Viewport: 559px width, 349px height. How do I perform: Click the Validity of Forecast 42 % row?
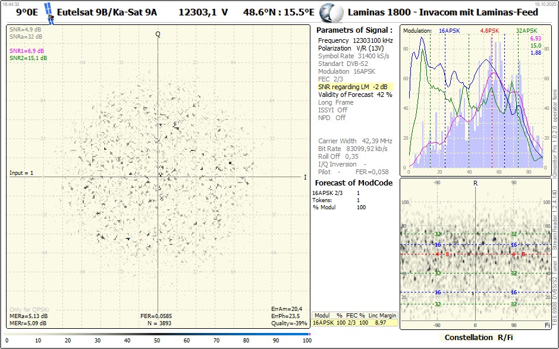pos(355,95)
